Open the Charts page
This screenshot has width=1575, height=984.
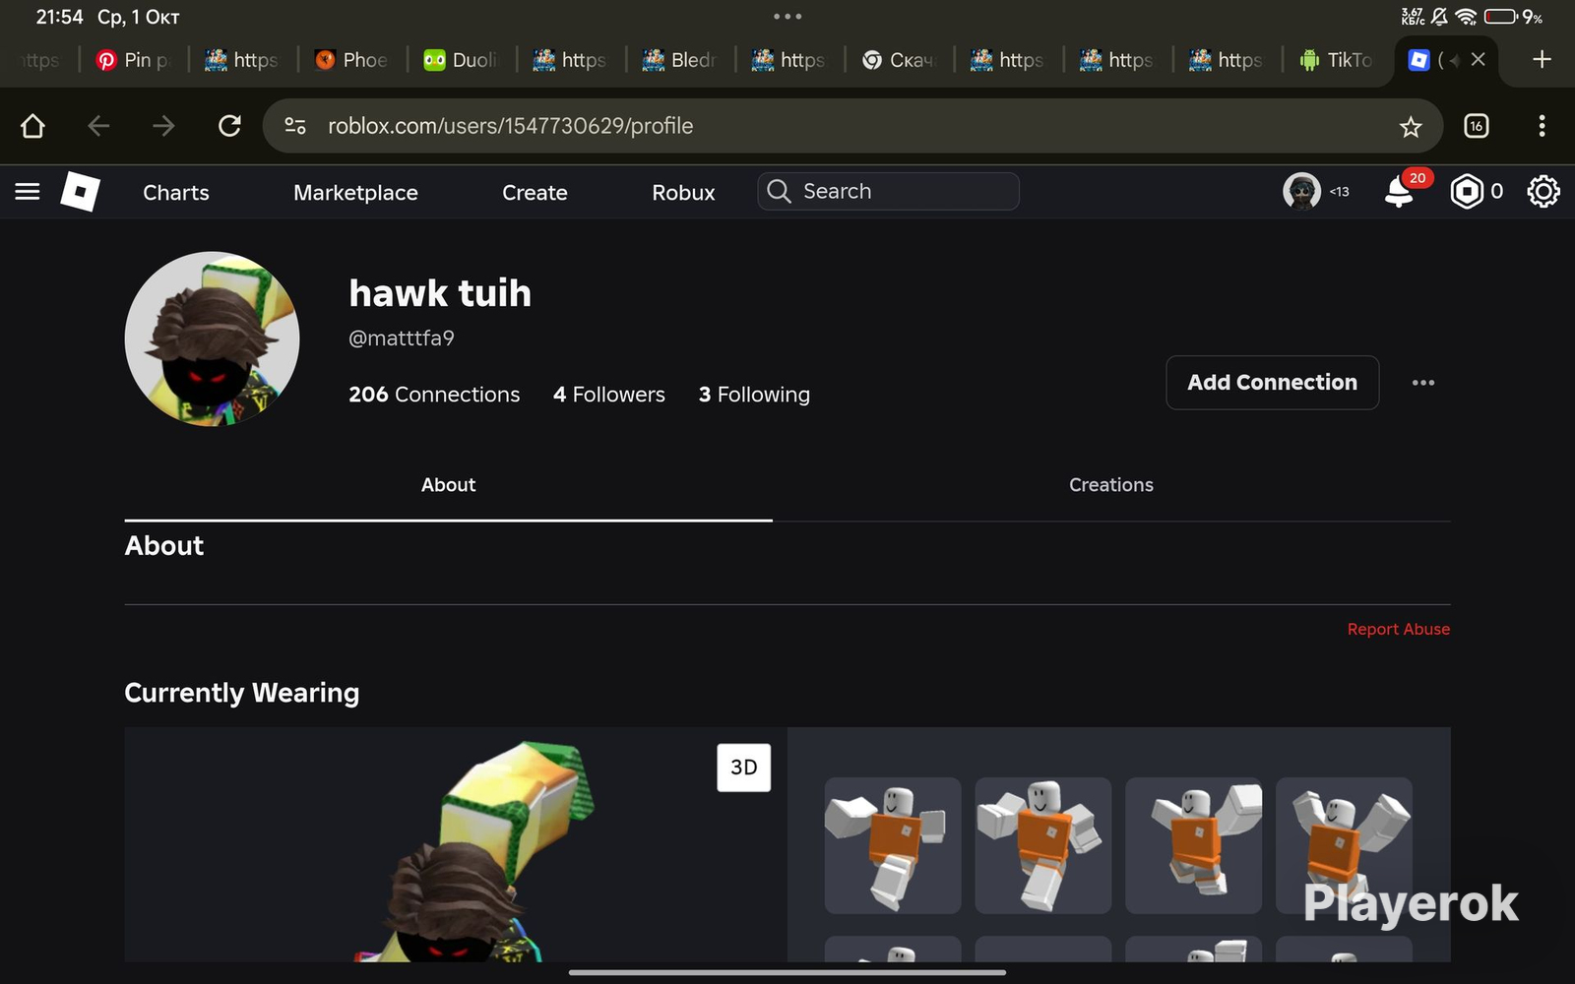176,193
